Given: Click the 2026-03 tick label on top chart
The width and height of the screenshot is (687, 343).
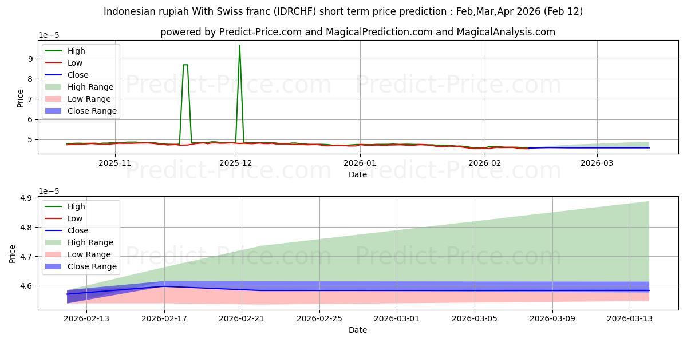Looking at the screenshot, I should [x=597, y=163].
